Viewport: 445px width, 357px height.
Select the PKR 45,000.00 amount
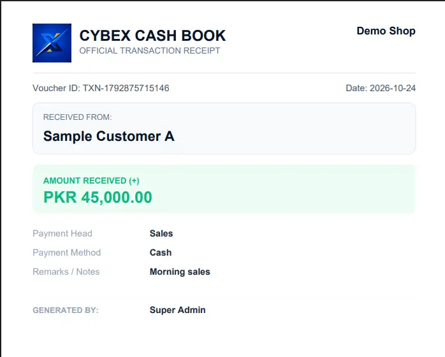pos(98,198)
